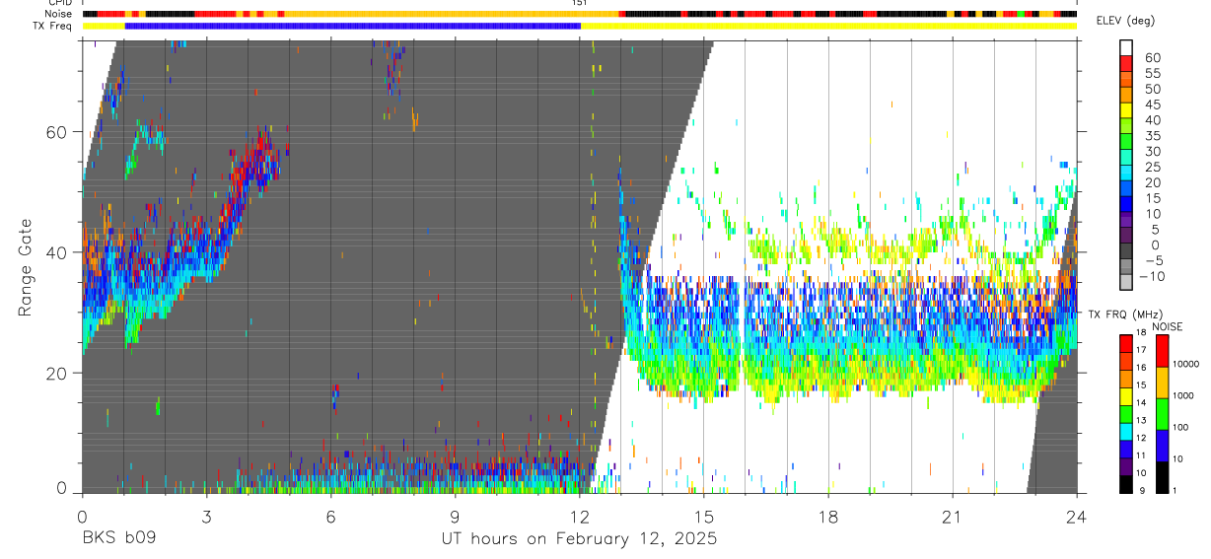The image size is (1211, 559).
Task: Select the blue 10–100 NOISE swatch
Action: pos(1162,445)
